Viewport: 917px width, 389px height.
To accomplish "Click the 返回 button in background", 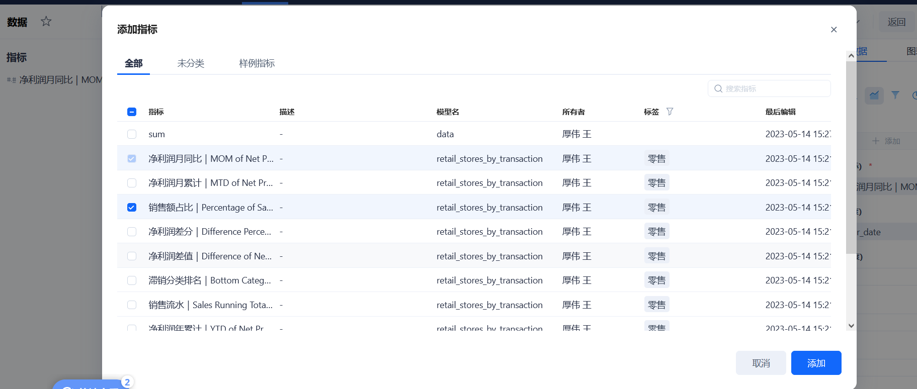I will pyautogui.click(x=896, y=22).
